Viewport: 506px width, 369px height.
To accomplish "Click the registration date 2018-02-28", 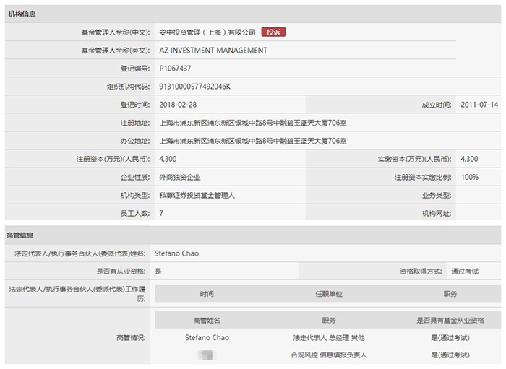I will pos(178,105).
